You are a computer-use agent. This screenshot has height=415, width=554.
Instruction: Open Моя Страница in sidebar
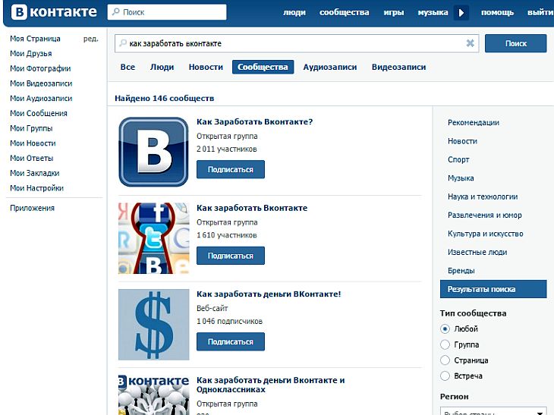pyautogui.click(x=35, y=39)
